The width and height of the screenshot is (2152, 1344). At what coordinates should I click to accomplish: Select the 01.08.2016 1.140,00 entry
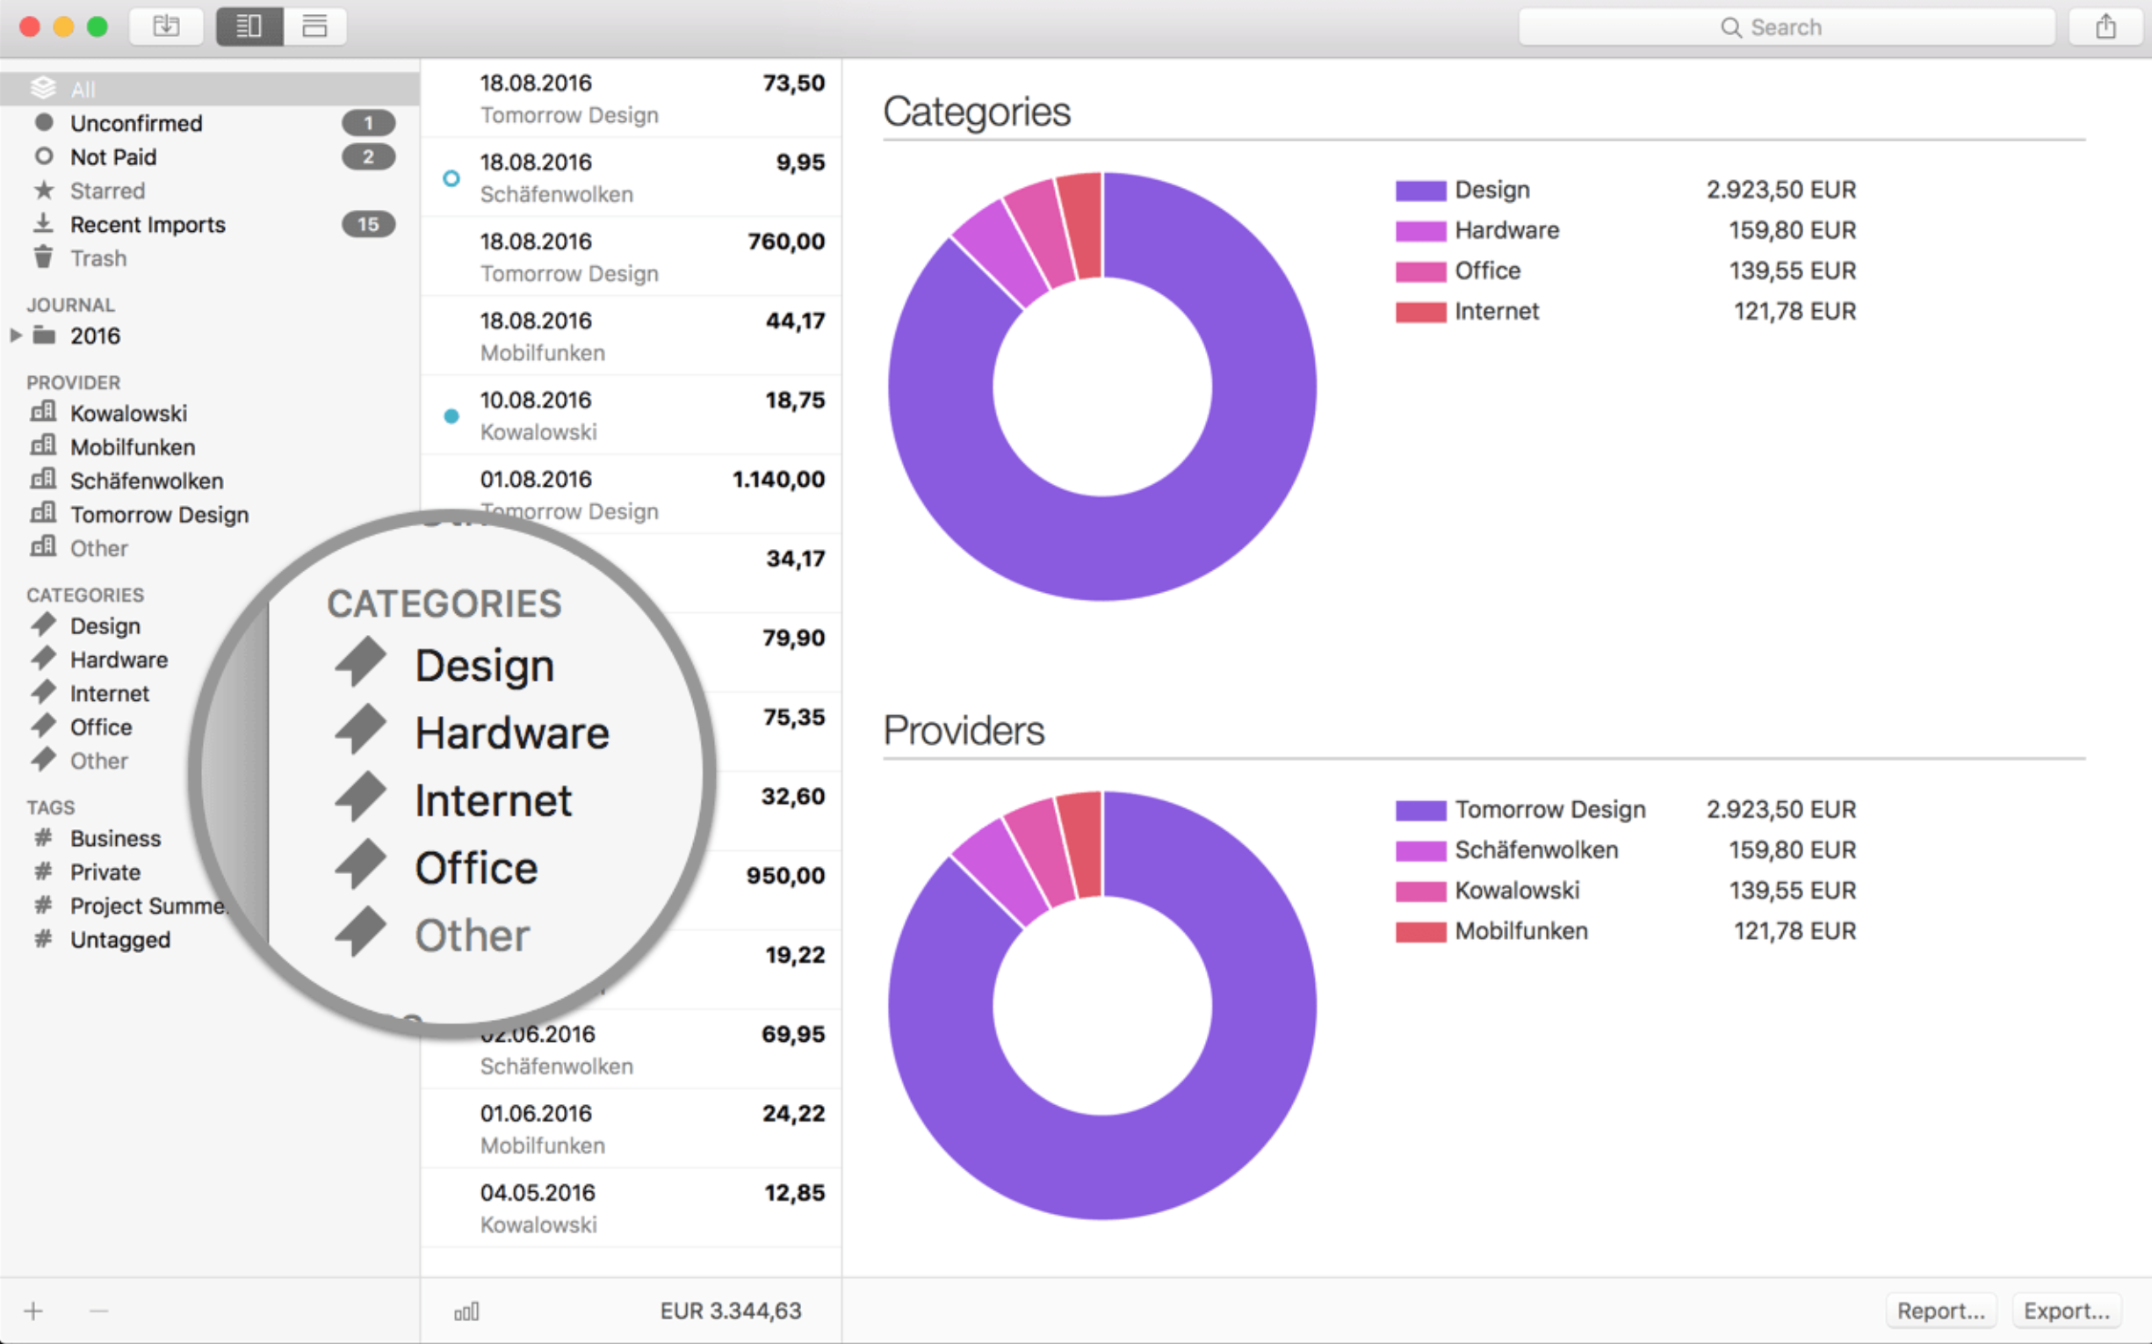pyautogui.click(x=632, y=495)
